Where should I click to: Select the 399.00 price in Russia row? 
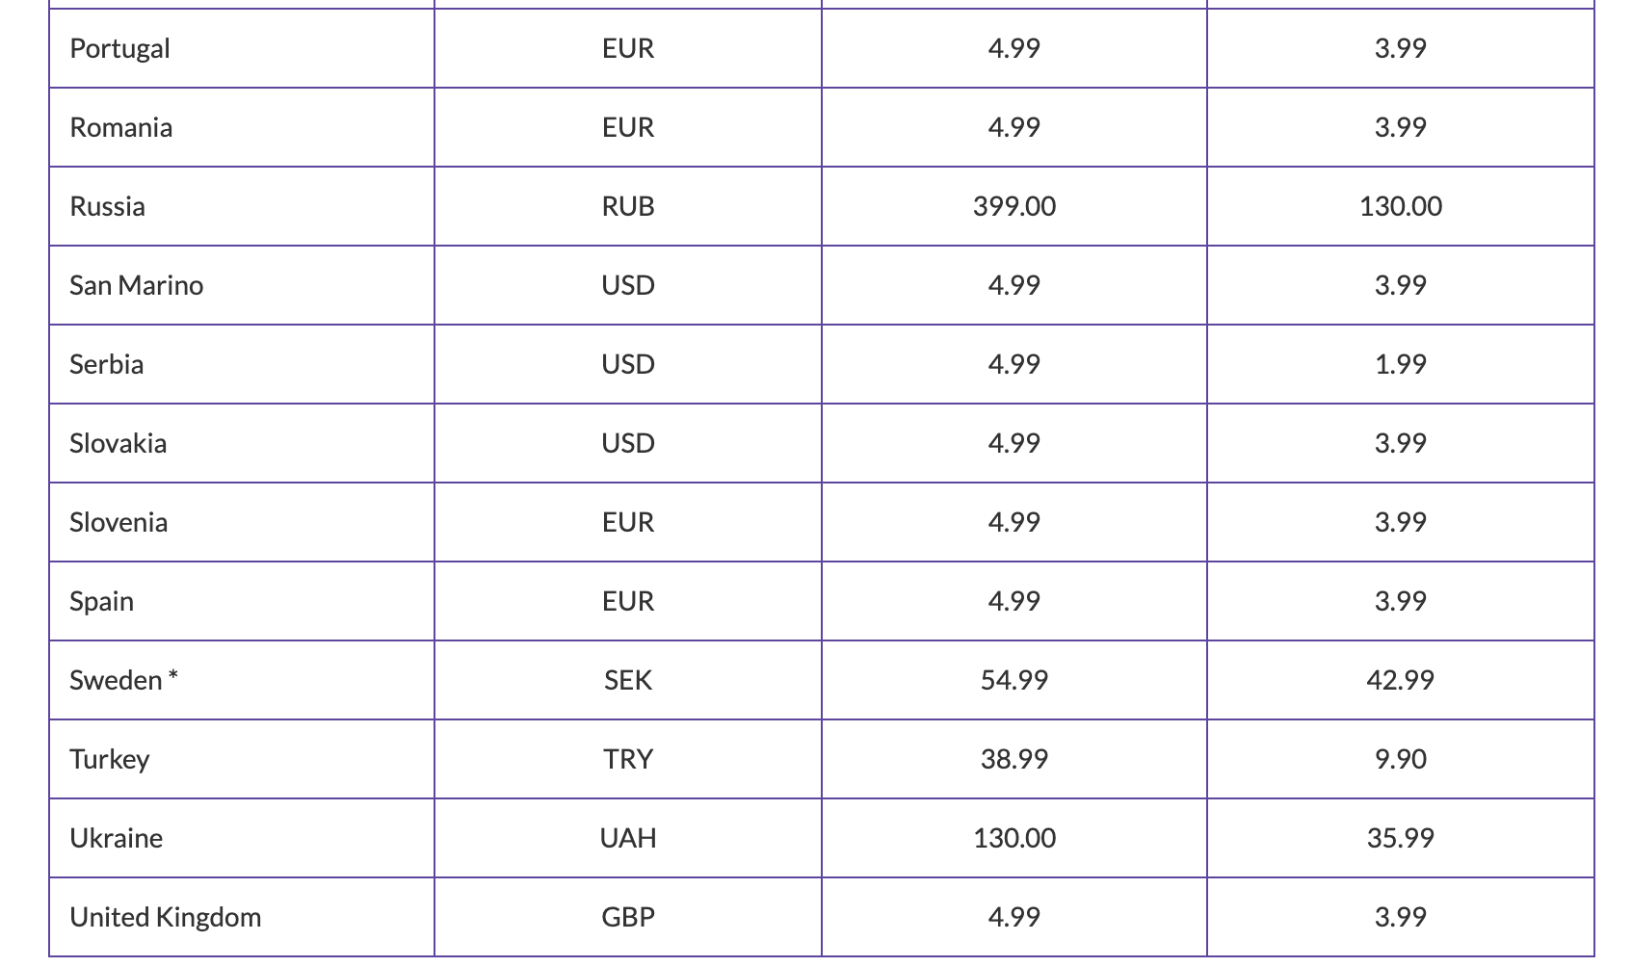coord(1014,206)
